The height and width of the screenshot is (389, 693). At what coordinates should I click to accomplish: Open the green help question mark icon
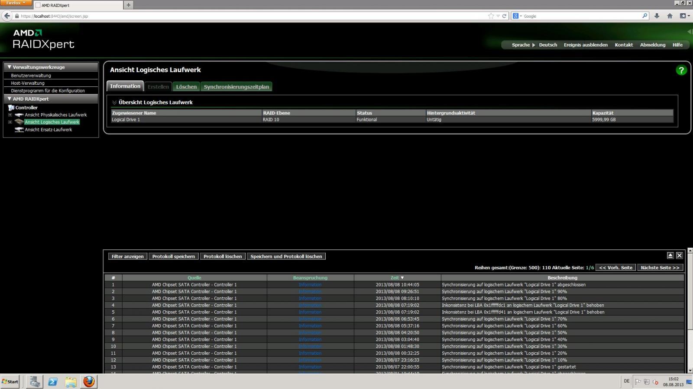681,70
